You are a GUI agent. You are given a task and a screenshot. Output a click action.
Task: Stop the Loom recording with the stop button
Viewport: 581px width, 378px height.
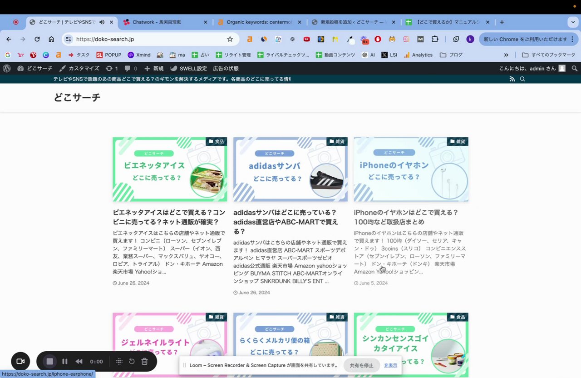[x=50, y=362]
